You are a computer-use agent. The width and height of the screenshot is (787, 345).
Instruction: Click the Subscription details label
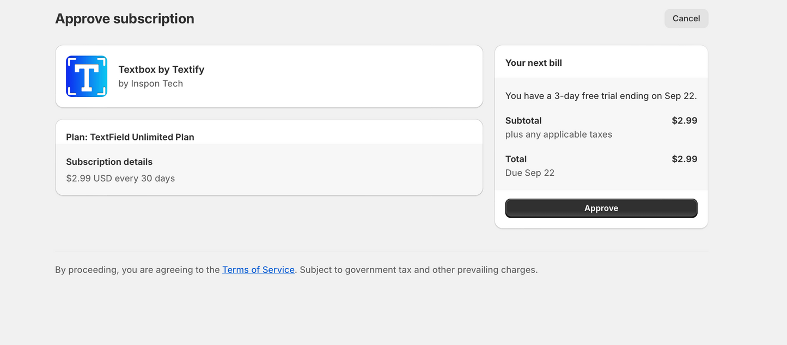pyautogui.click(x=109, y=162)
